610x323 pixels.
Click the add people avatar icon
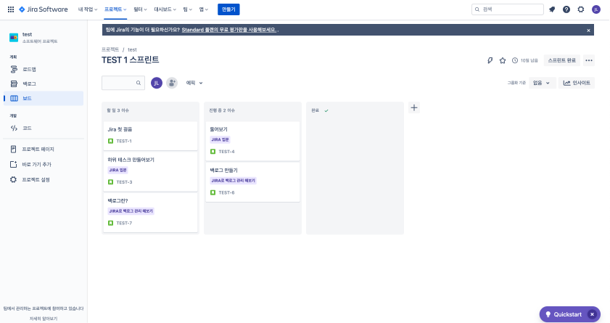(172, 83)
